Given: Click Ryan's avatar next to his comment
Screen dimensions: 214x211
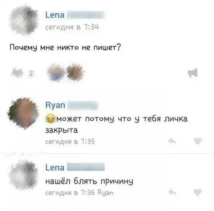Looking at the screenshot, I should click(x=24, y=113).
